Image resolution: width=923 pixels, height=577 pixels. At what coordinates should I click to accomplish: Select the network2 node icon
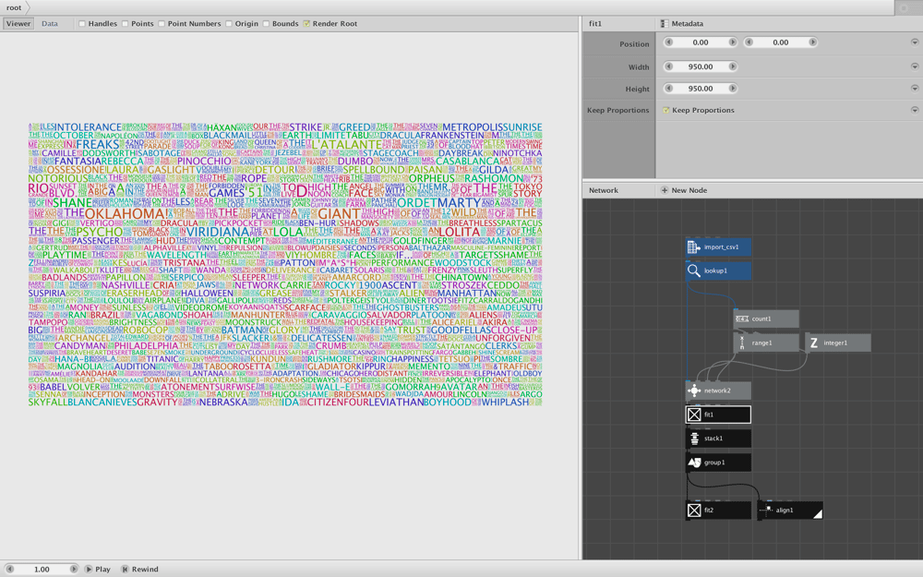pyautogui.click(x=694, y=391)
